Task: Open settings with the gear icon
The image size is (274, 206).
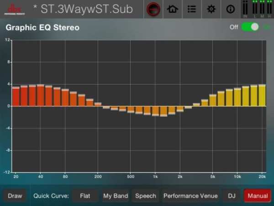Action: pos(211,9)
